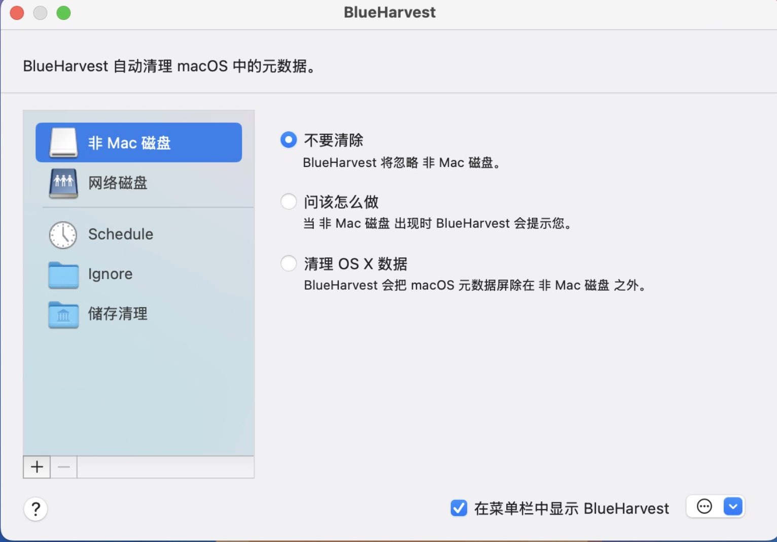Click the Ignore folder icon
Viewport: 777px width, 542px height.
coord(63,275)
